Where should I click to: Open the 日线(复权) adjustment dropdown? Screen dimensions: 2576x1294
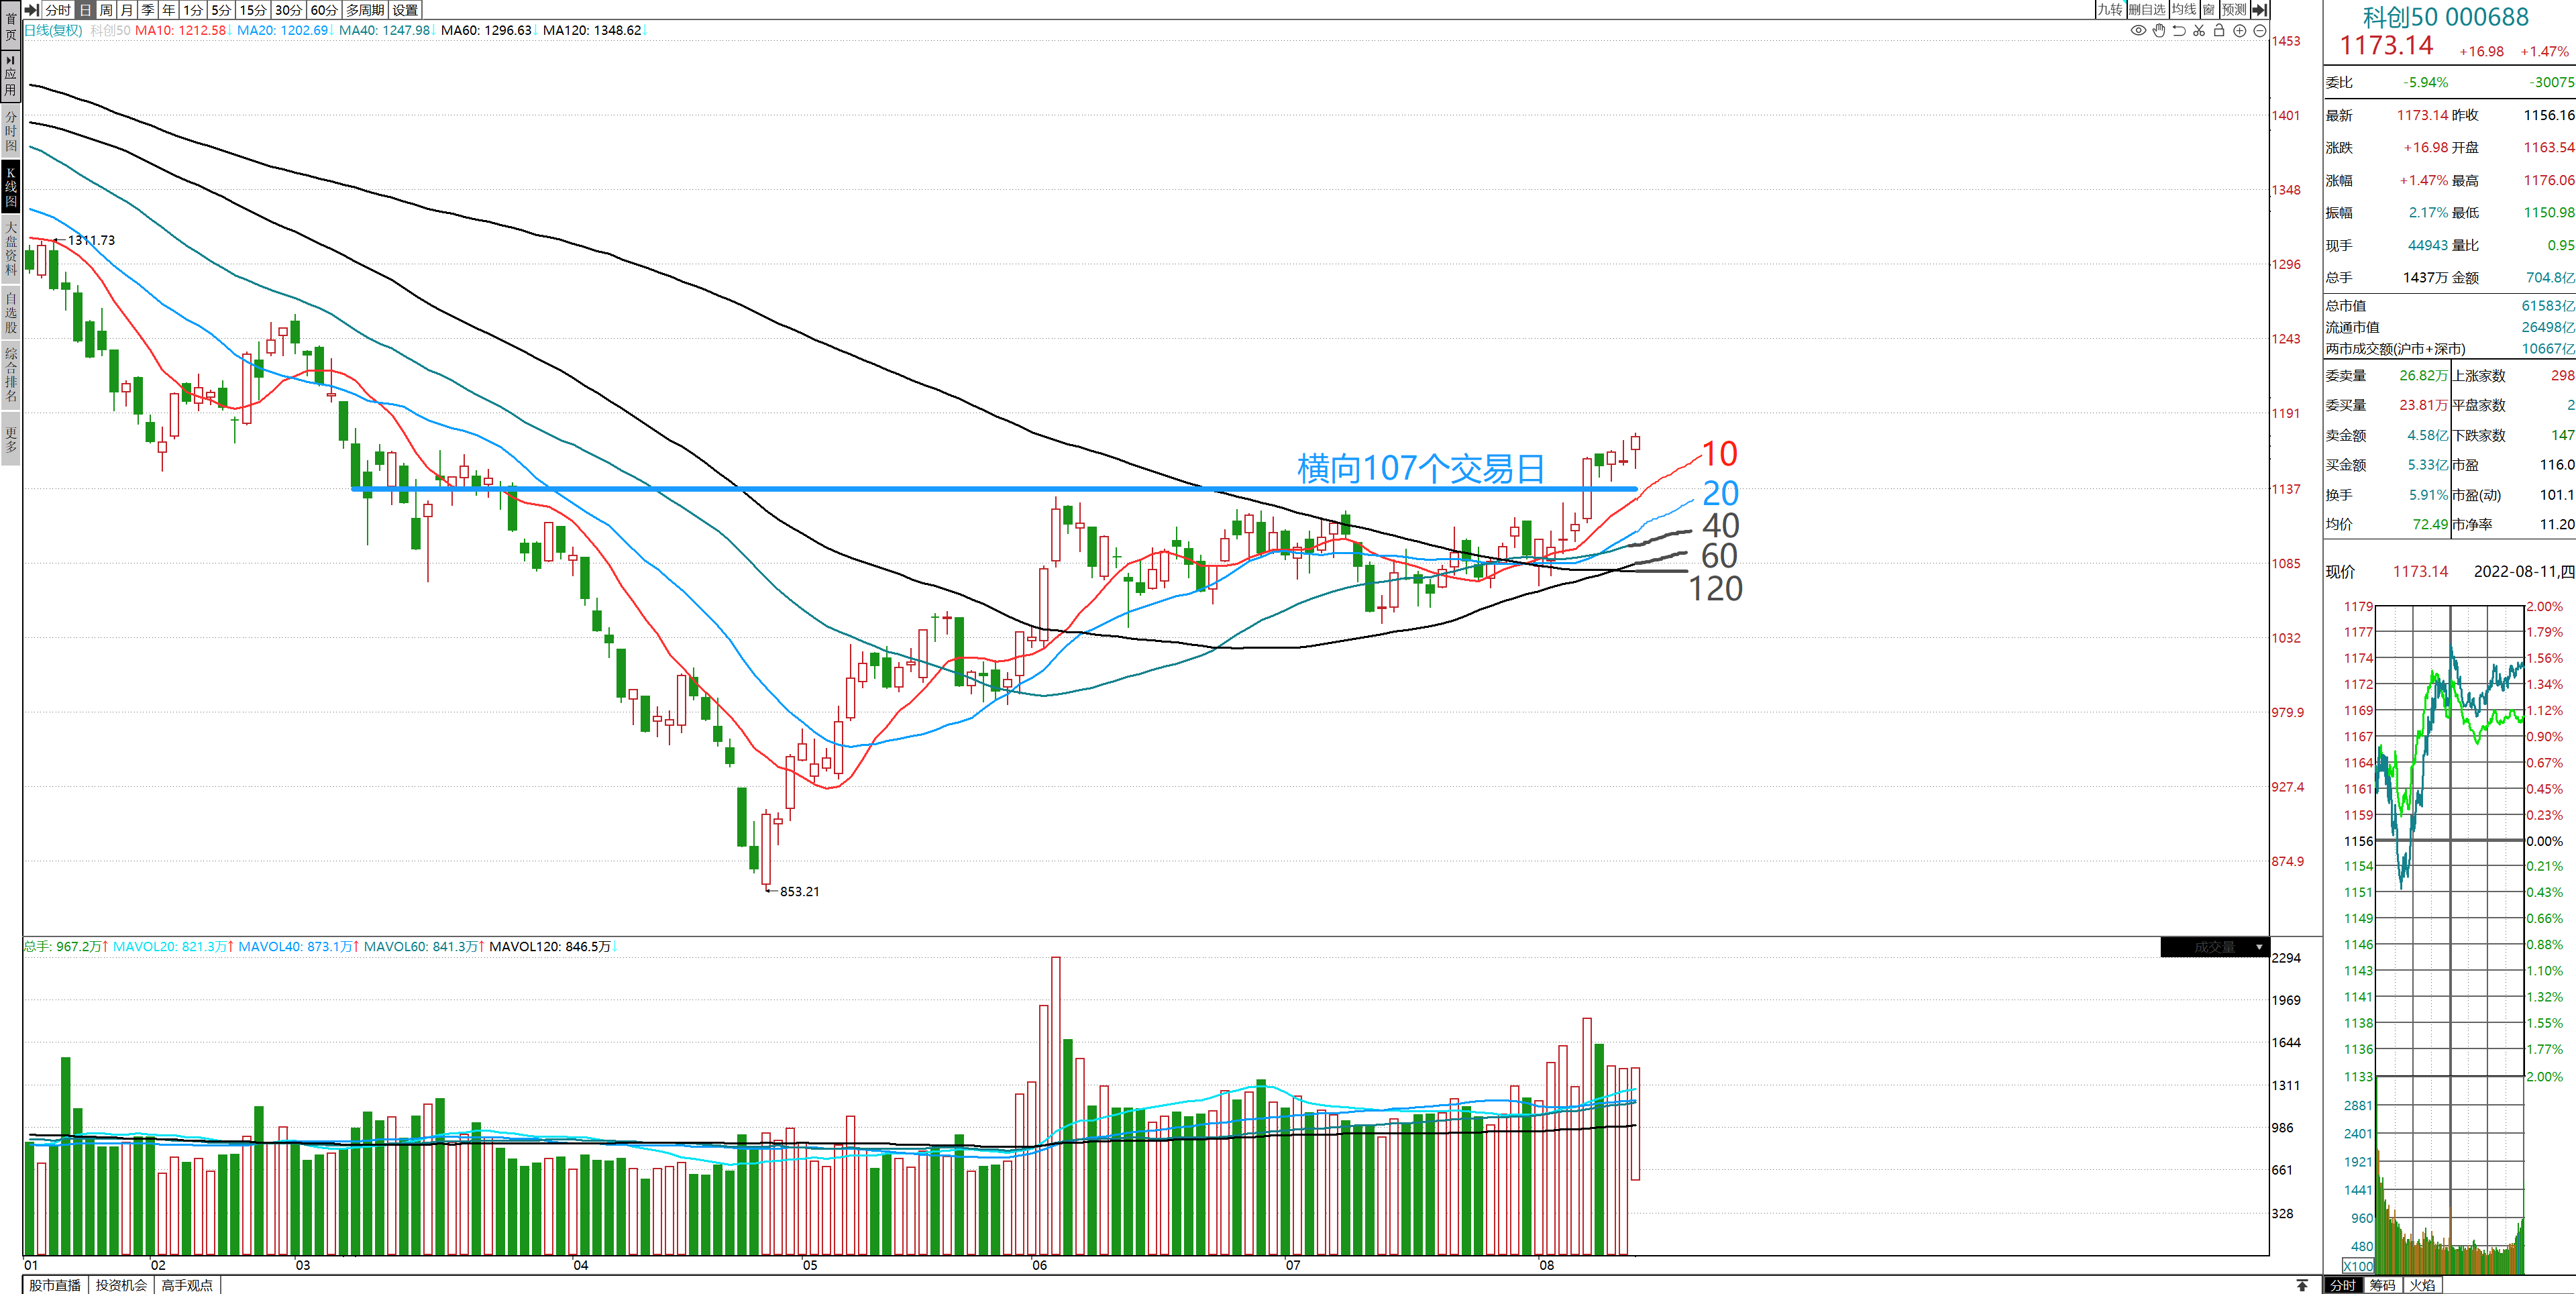[x=54, y=30]
